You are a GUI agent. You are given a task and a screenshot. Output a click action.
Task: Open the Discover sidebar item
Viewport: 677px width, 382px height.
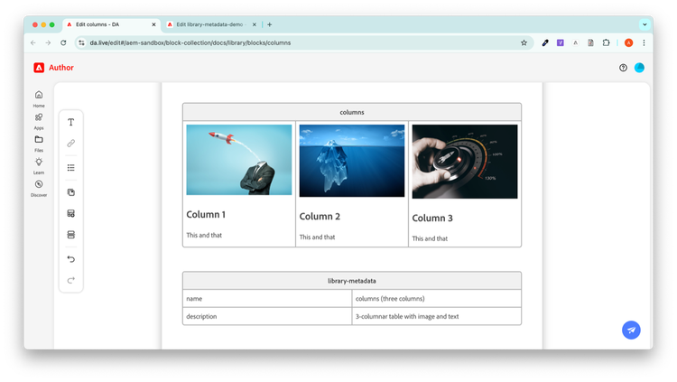(39, 188)
